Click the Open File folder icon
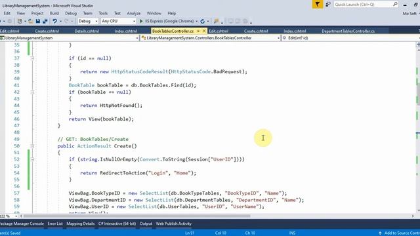The image size is (420, 236). coord(31,21)
